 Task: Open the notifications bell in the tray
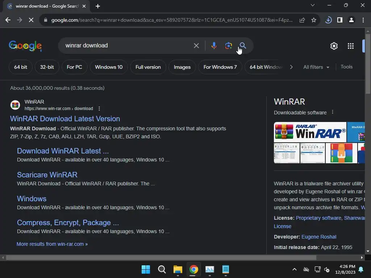(361, 269)
